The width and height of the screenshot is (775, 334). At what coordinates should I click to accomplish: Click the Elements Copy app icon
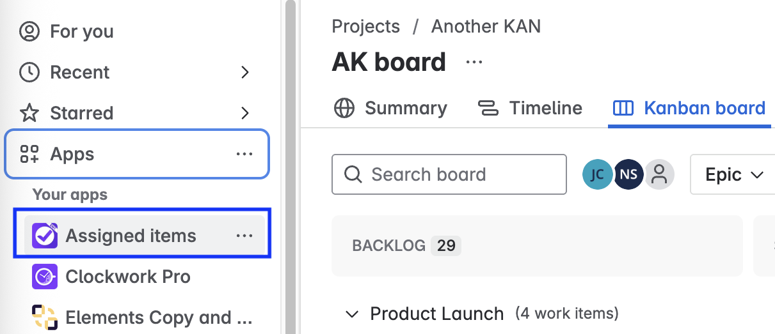point(45,317)
